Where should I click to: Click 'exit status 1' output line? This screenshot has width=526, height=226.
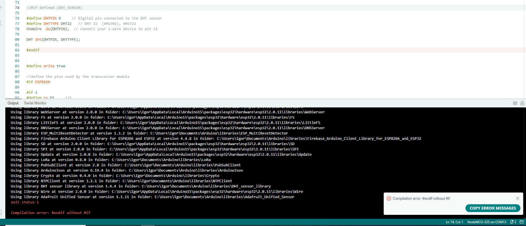[25, 202]
